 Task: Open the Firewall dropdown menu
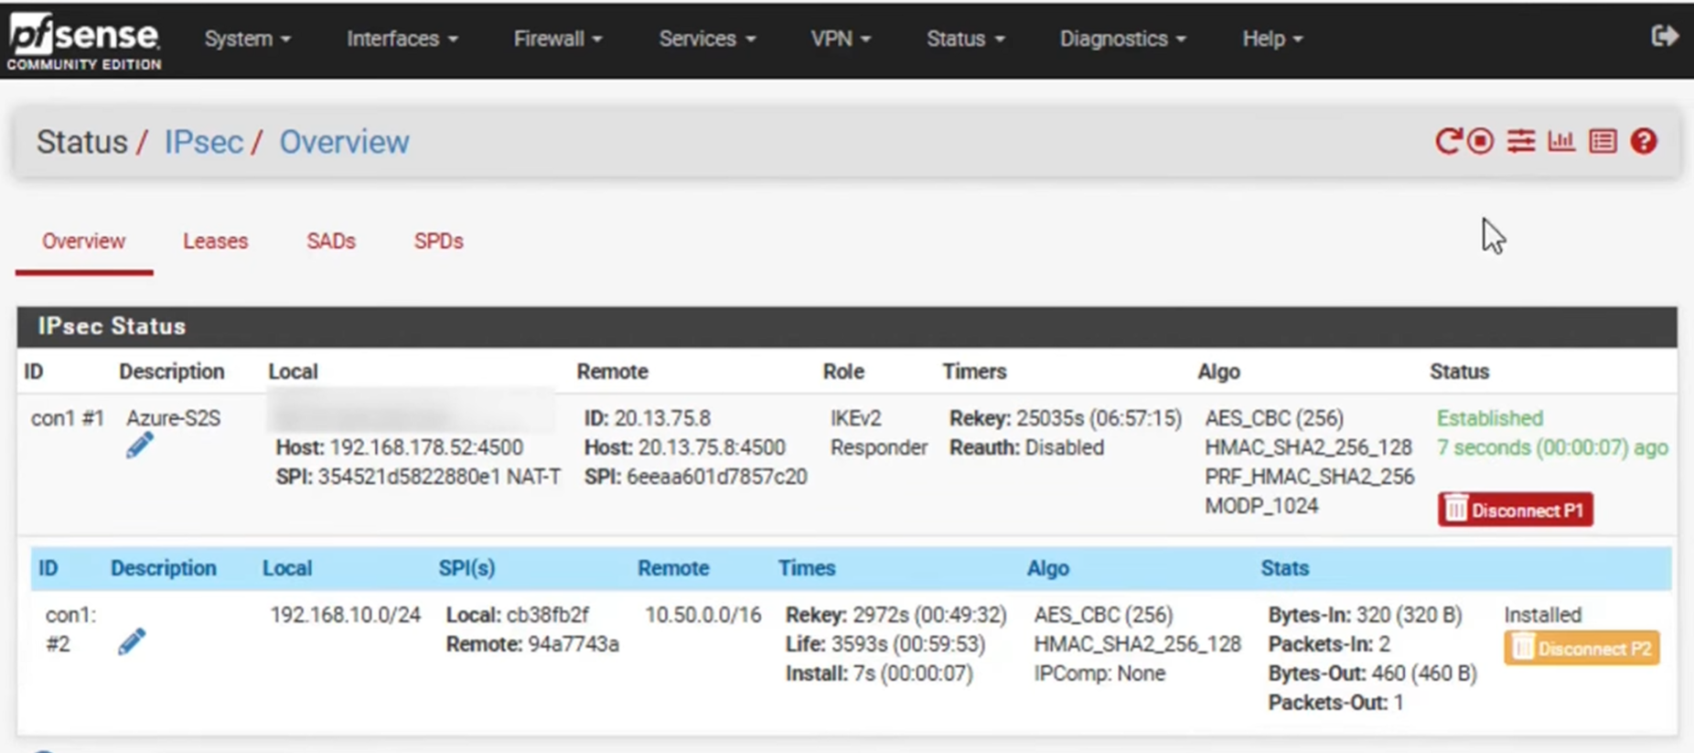[x=557, y=39]
